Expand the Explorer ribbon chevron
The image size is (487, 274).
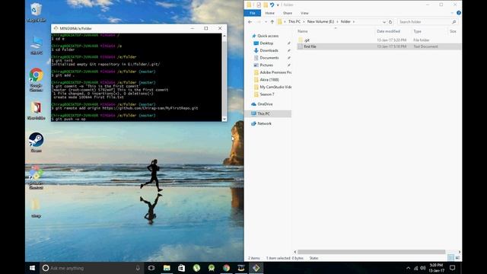click(x=452, y=13)
